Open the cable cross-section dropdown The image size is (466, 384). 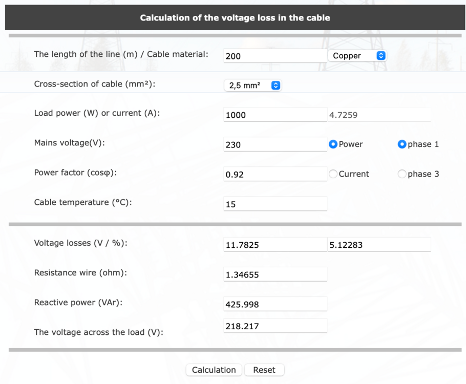252,85
